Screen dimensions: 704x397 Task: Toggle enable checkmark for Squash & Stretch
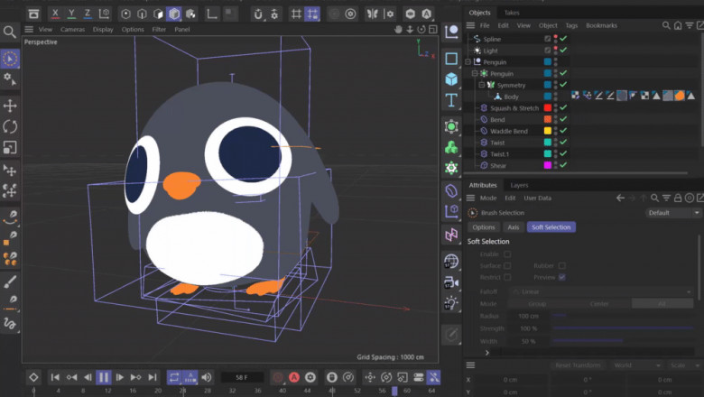click(563, 107)
